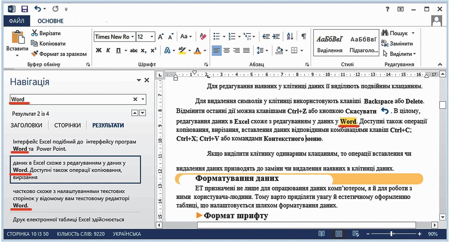
Task: Increase the font size with the large A
Action: click(161, 37)
